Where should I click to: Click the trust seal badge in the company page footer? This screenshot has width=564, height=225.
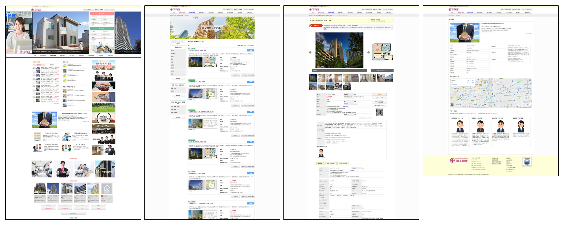coord(527,162)
